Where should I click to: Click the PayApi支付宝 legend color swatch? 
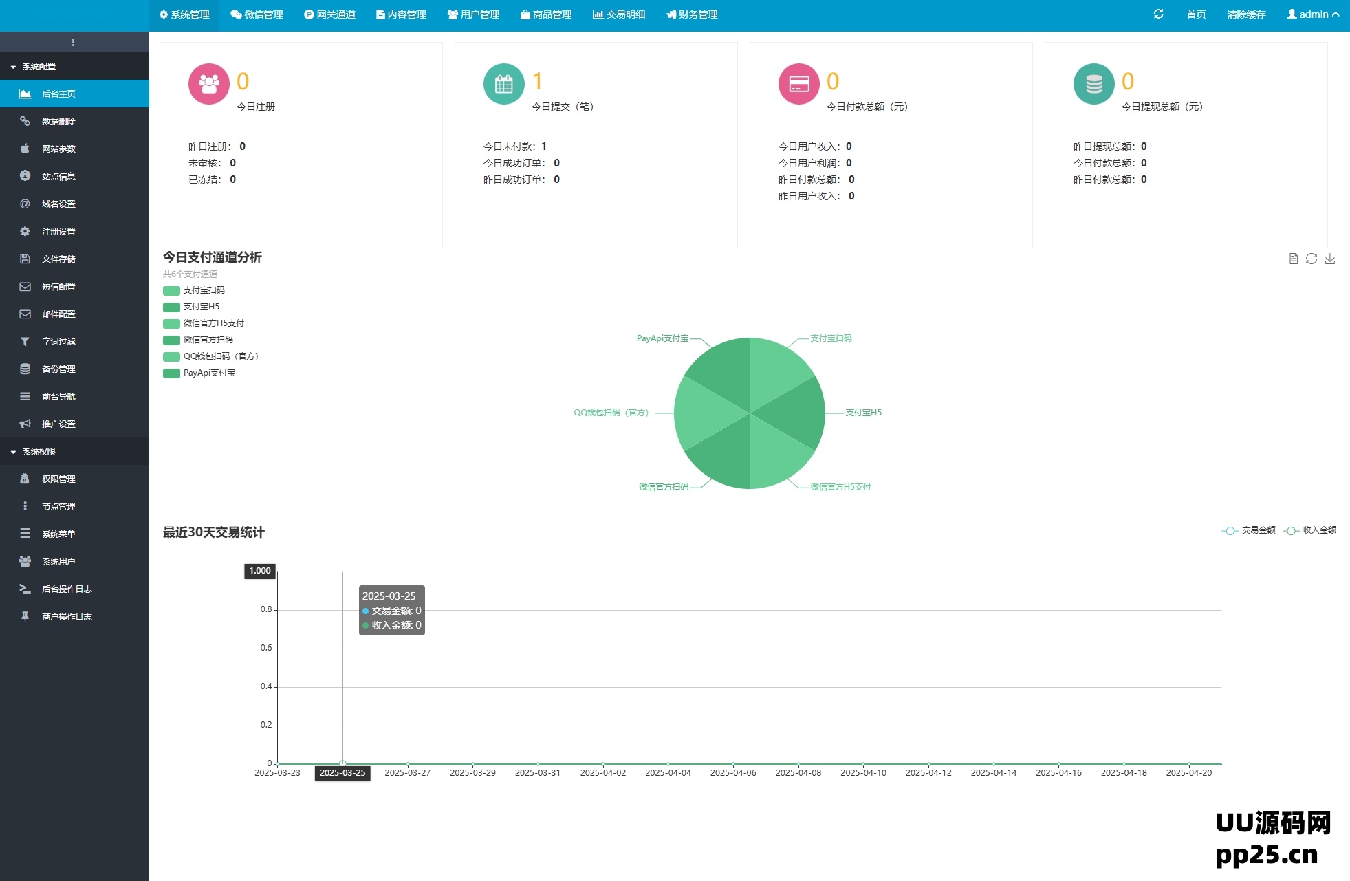click(171, 373)
